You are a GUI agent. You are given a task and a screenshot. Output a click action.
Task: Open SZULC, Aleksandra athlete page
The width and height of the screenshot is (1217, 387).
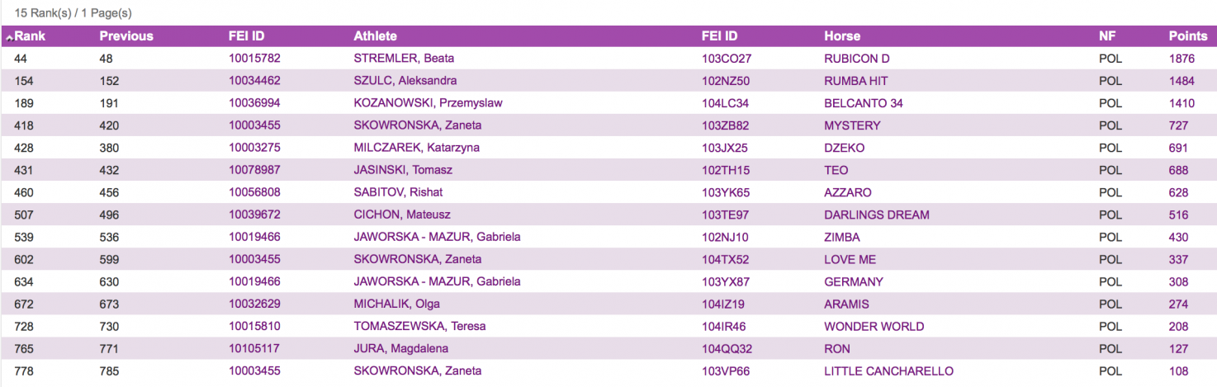[405, 81]
